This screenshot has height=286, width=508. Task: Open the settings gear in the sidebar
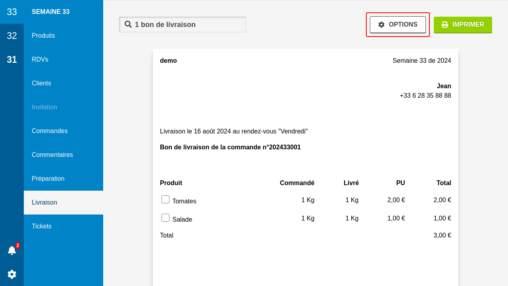point(12,274)
